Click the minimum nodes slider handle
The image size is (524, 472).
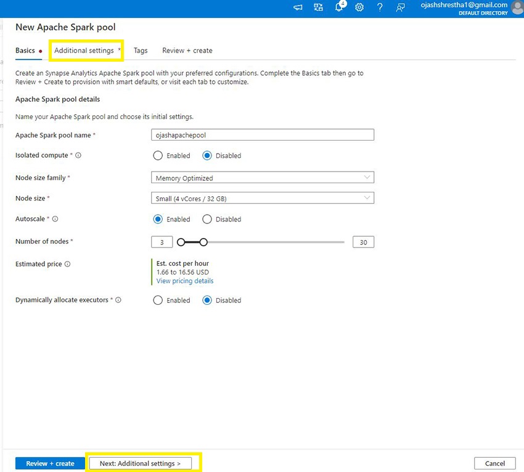pyautogui.click(x=181, y=242)
